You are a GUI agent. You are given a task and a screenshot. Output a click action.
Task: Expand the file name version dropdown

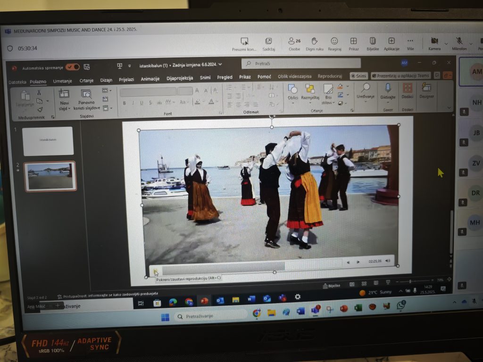[x=220, y=65]
